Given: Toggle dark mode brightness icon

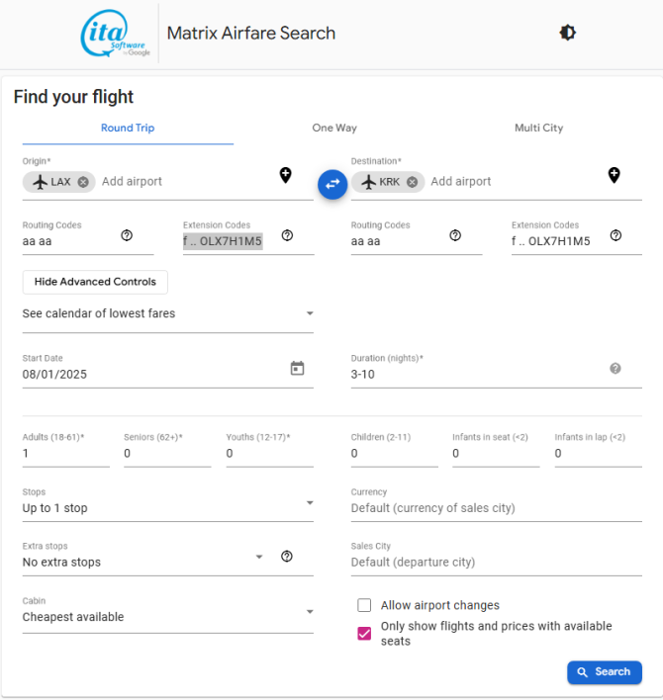Looking at the screenshot, I should 567,33.
